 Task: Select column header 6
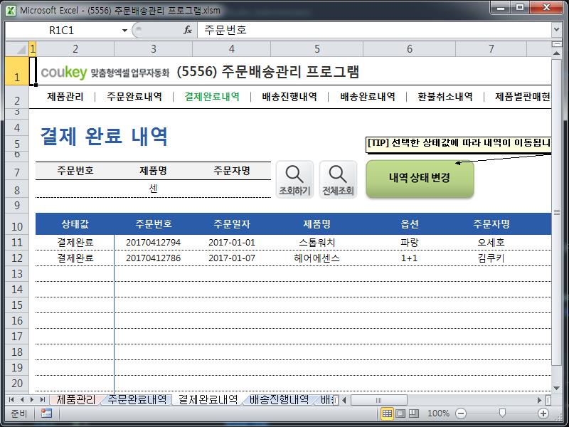pos(410,49)
